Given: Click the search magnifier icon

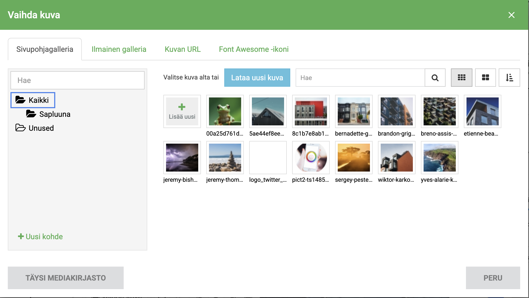Looking at the screenshot, I should [435, 78].
